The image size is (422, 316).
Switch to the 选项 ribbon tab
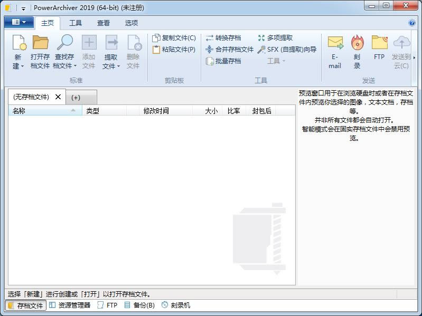tap(132, 23)
